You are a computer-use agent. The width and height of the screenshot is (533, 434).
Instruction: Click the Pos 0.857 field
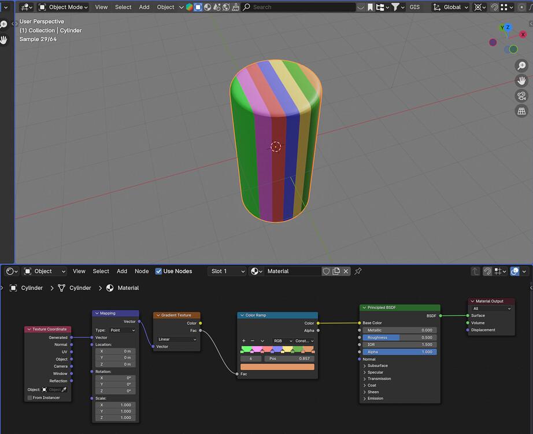pyautogui.click(x=288, y=358)
